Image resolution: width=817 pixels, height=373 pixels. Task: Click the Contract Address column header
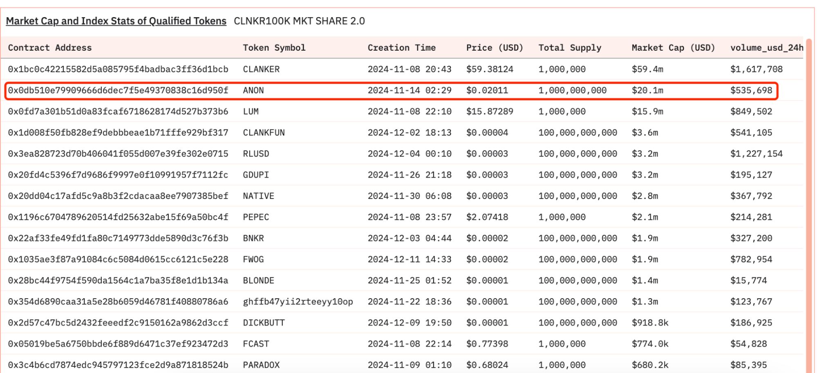click(x=50, y=48)
